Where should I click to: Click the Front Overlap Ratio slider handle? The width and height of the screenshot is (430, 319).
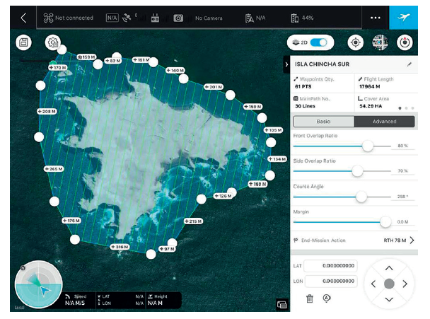[x=368, y=146]
